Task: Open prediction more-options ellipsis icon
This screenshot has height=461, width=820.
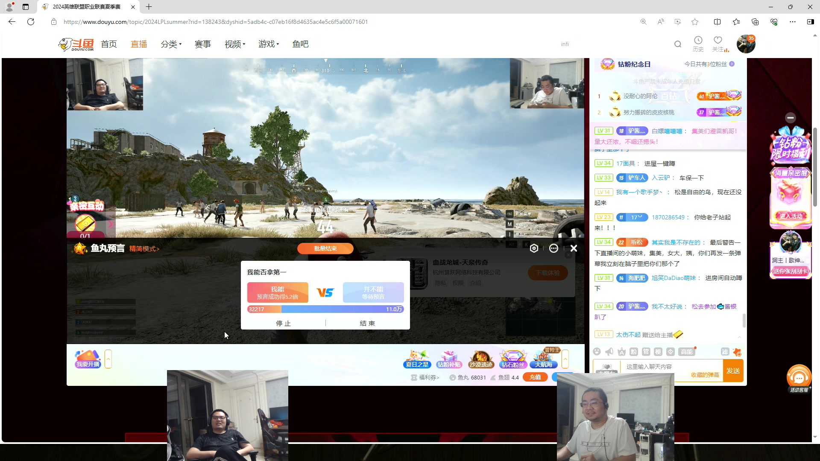Action: (x=553, y=248)
